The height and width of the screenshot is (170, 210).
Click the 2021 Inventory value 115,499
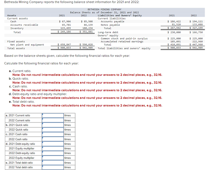click(x=65, y=28)
